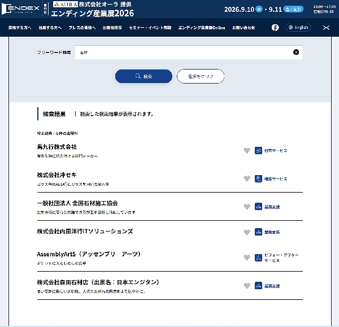This screenshot has height=327, width=339.
Task: Click the 選択をクリア clear selection button
Action: (x=201, y=76)
